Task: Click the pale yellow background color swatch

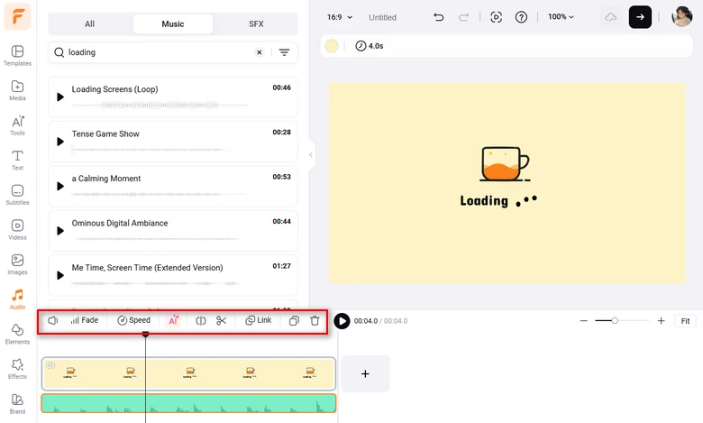Action: click(332, 46)
